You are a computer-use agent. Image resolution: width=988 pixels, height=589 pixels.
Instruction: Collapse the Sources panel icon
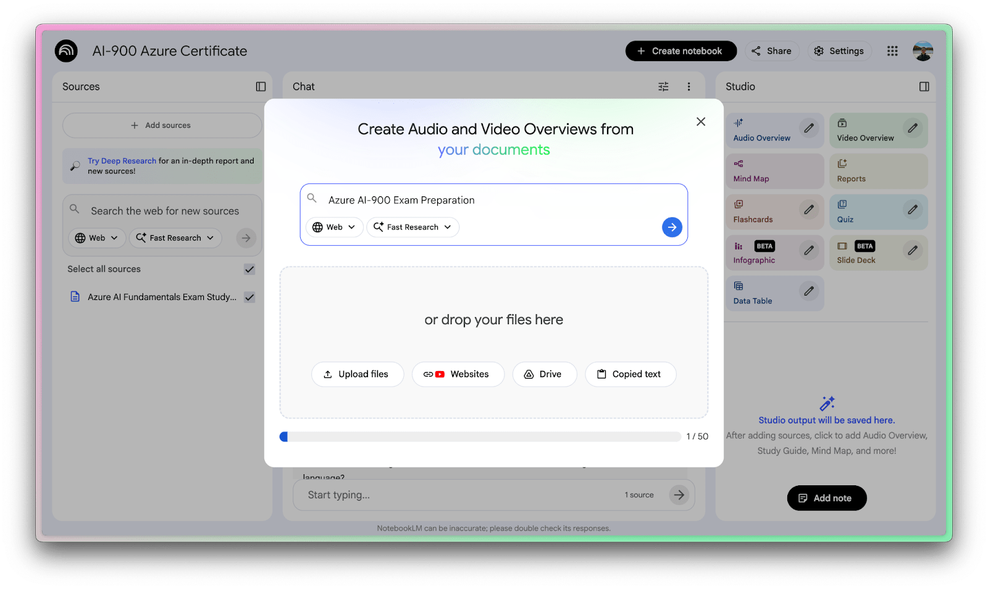[261, 86]
